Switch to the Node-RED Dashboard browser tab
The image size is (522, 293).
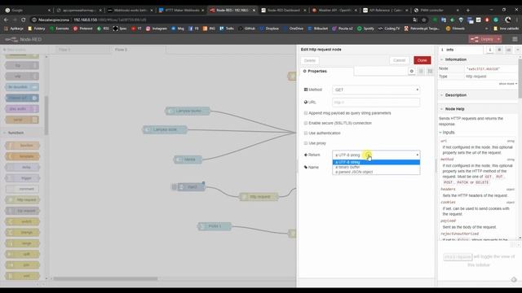click(x=283, y=11)
